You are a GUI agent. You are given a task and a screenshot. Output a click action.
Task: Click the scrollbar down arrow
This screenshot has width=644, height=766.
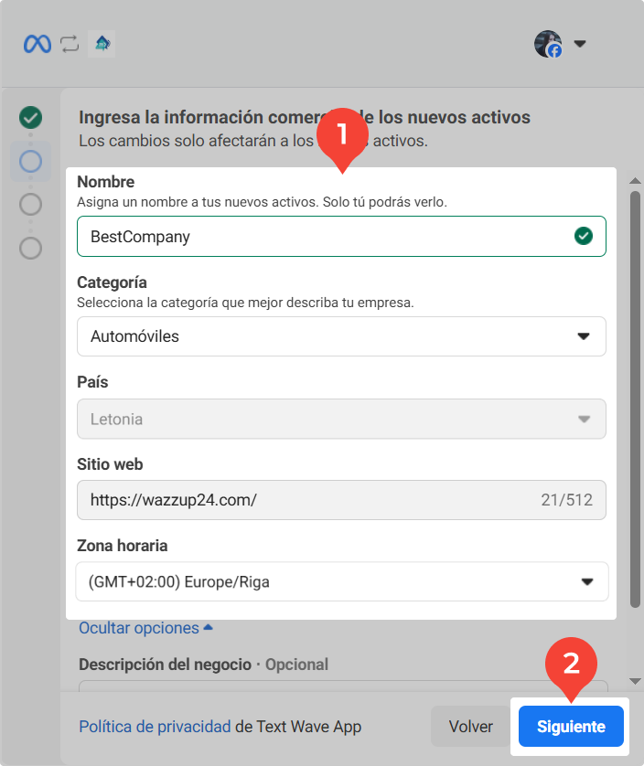click(636, 681)
